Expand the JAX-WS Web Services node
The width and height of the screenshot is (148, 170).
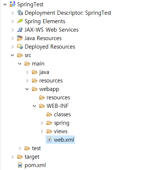point(12,30)
